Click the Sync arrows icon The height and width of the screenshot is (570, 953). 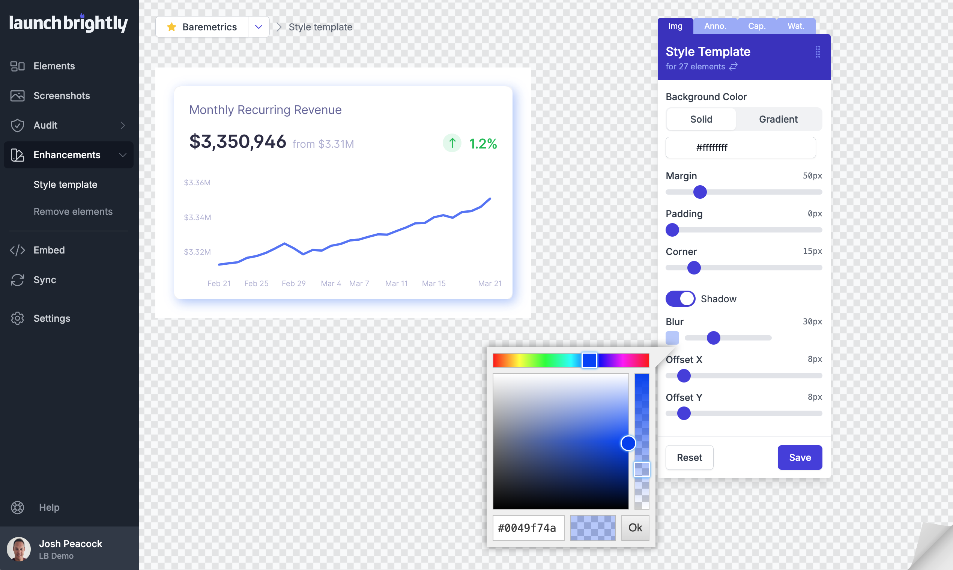tap(17, 280)
